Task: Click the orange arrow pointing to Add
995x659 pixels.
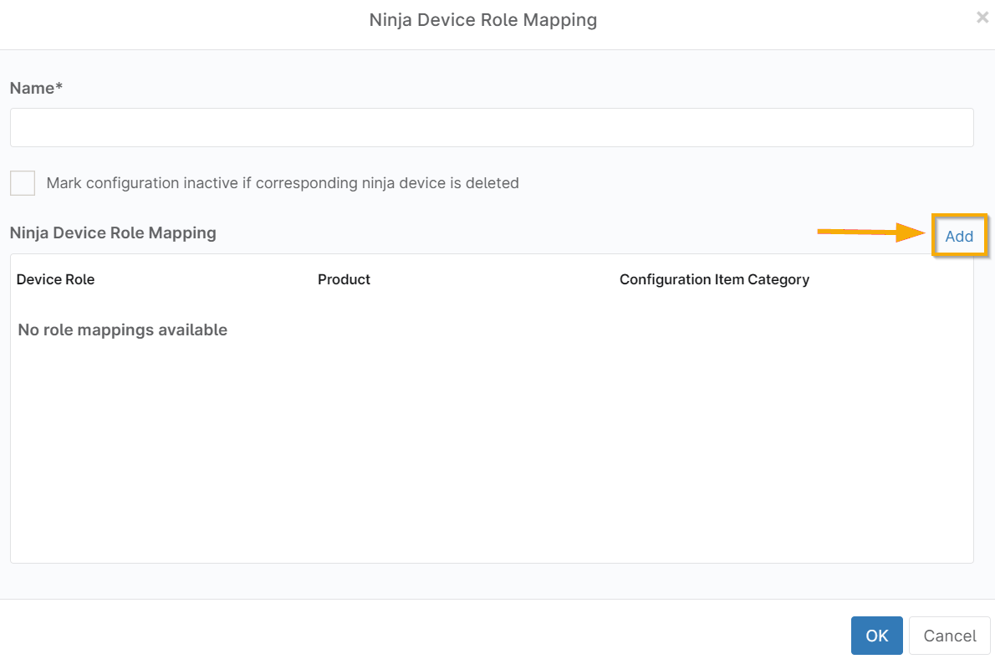Action: (870, 232)
